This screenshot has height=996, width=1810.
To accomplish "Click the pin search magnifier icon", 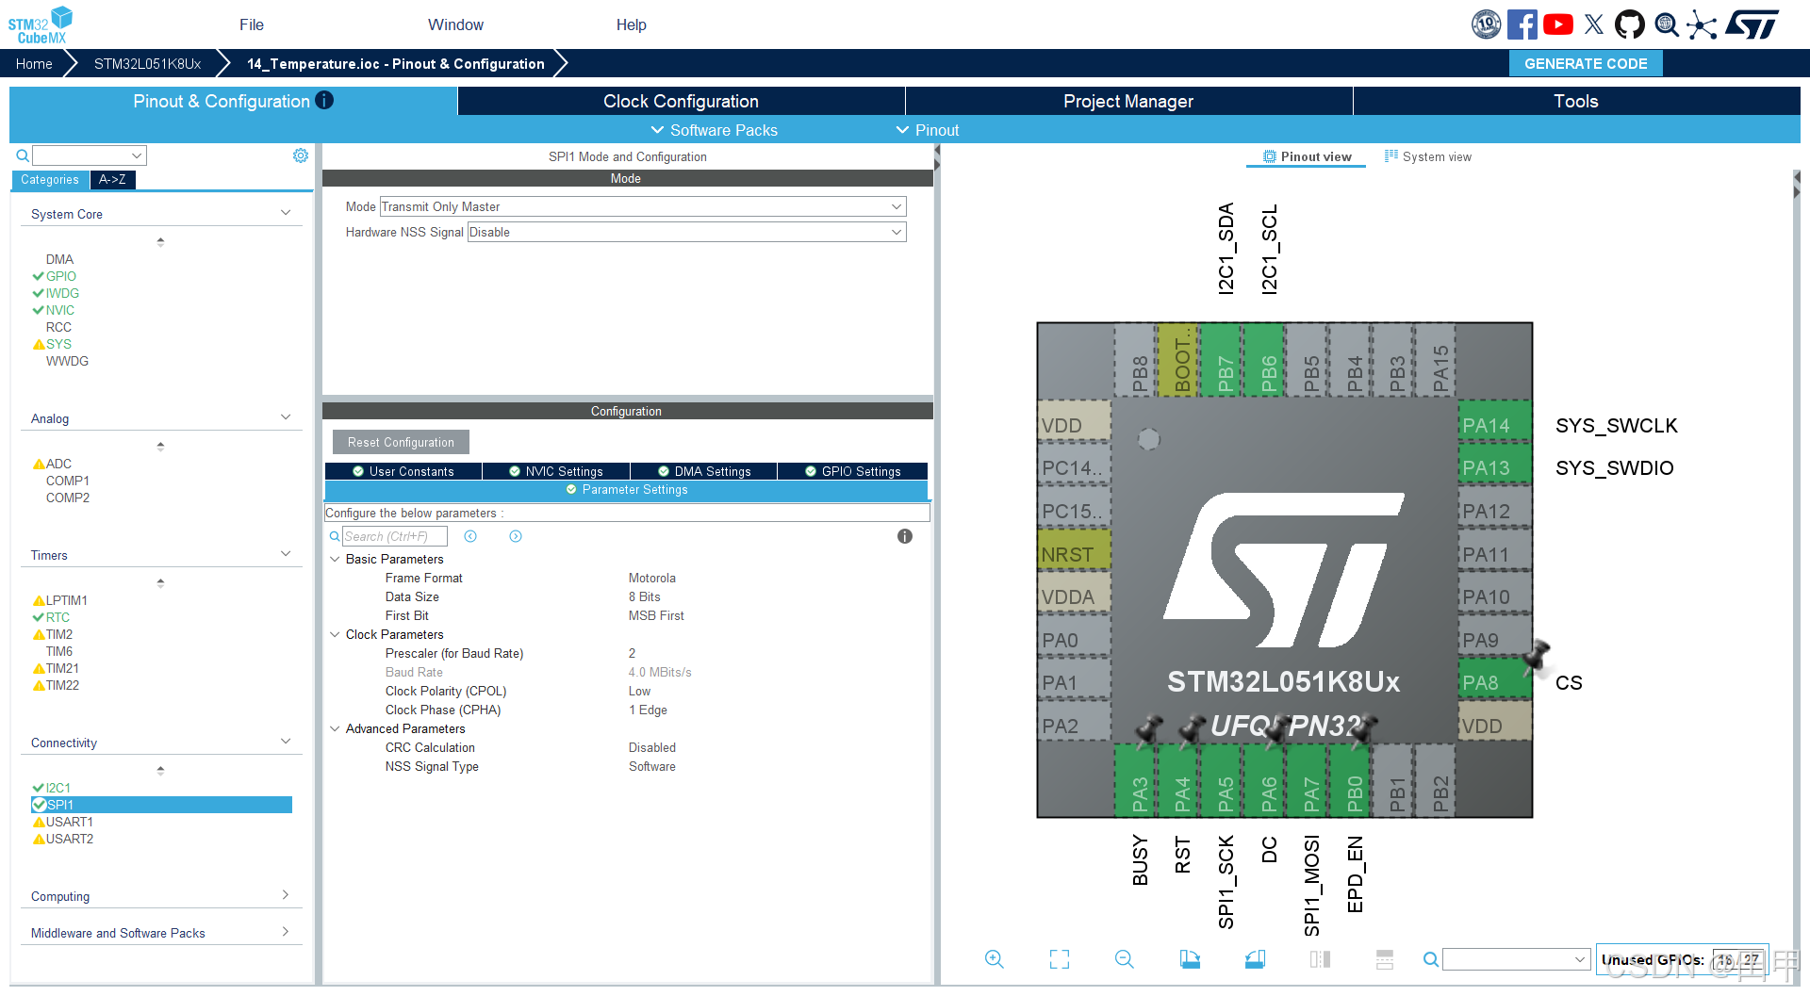I will (x=1430, y=959).
